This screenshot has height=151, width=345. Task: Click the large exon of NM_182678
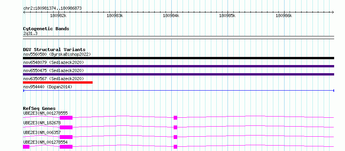point(66,127)
